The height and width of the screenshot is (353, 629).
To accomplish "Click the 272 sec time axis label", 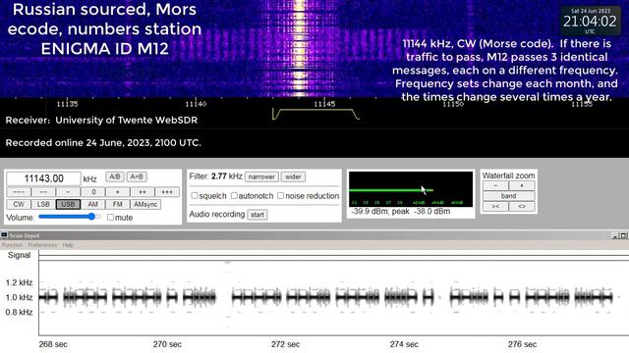I will coord(285,344).
